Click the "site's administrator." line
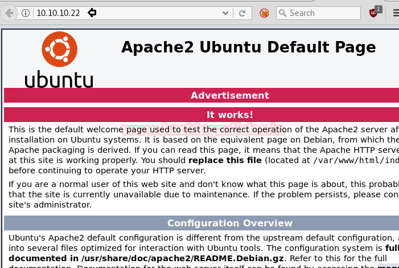Screen dimensions: 399x268 pos(50,205)
